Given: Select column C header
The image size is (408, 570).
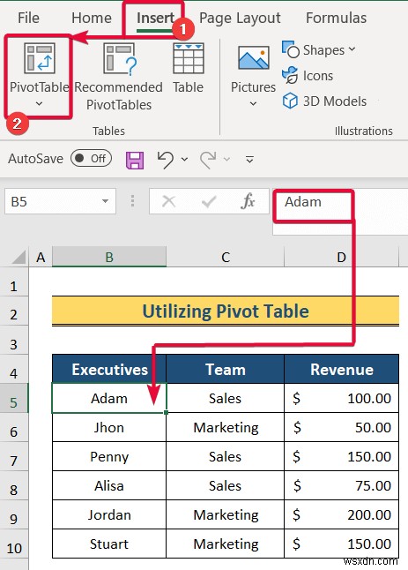Looking at the screenshot, I should (226, 257).
